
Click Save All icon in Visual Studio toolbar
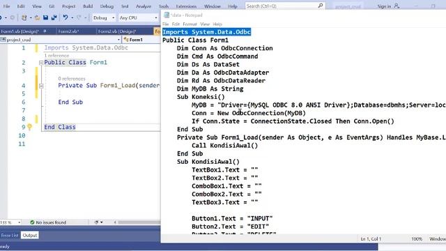point(54,17)
